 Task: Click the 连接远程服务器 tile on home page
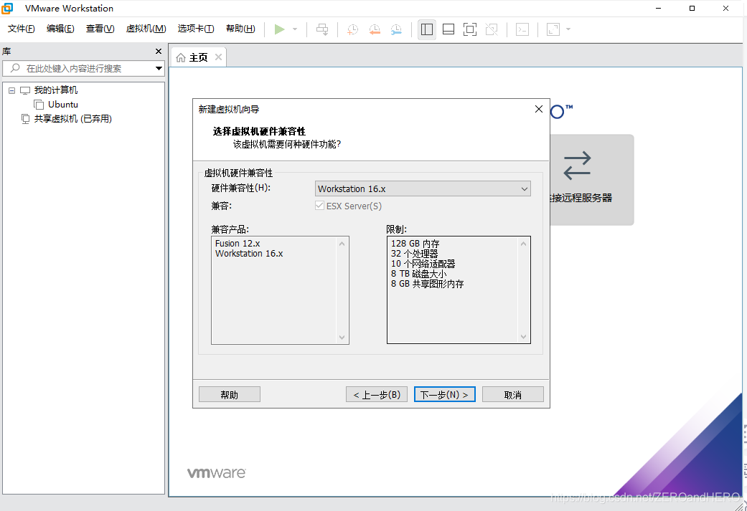[x=592, y=180]
